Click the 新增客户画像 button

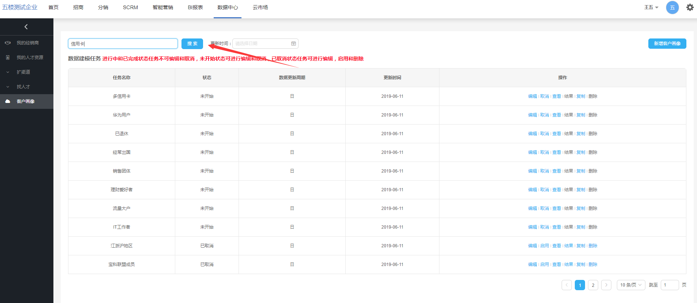pyautogui.click(x=667, y=44)
